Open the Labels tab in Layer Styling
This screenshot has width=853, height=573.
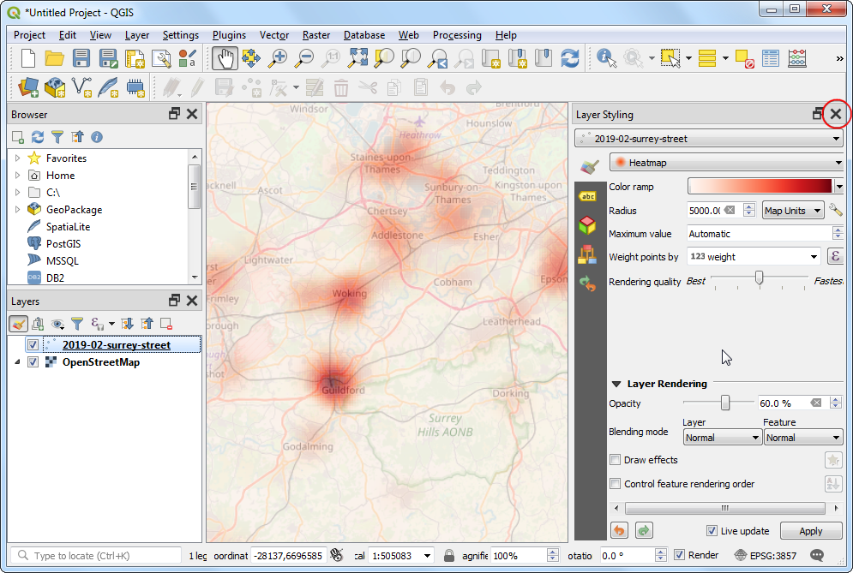tap(587, 196)
